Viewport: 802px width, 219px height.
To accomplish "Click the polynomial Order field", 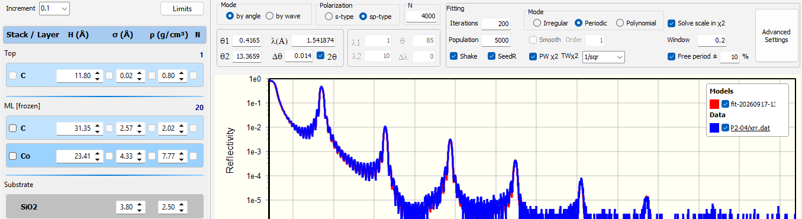I will [595, 40].
